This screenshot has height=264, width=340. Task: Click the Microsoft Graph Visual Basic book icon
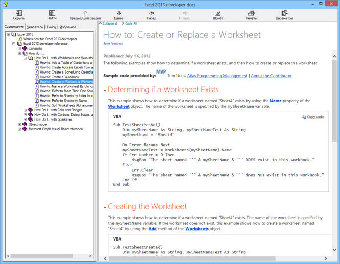click(25, 129)
